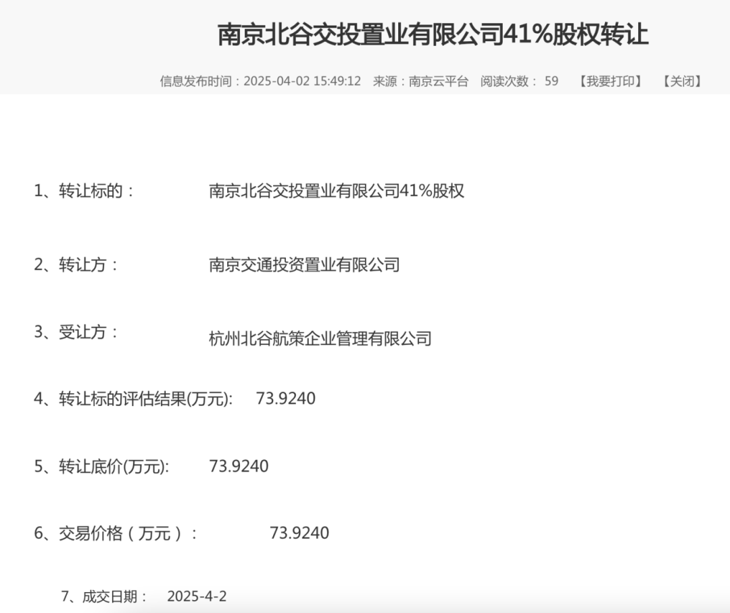Select label 4、转让标的评估结果(万元):
This screenshot has height=613, width=730.
[x=133, y=399]
